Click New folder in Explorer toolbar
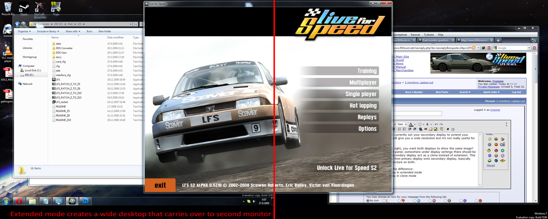The image size is (548, 219). [x=104, y=31]
